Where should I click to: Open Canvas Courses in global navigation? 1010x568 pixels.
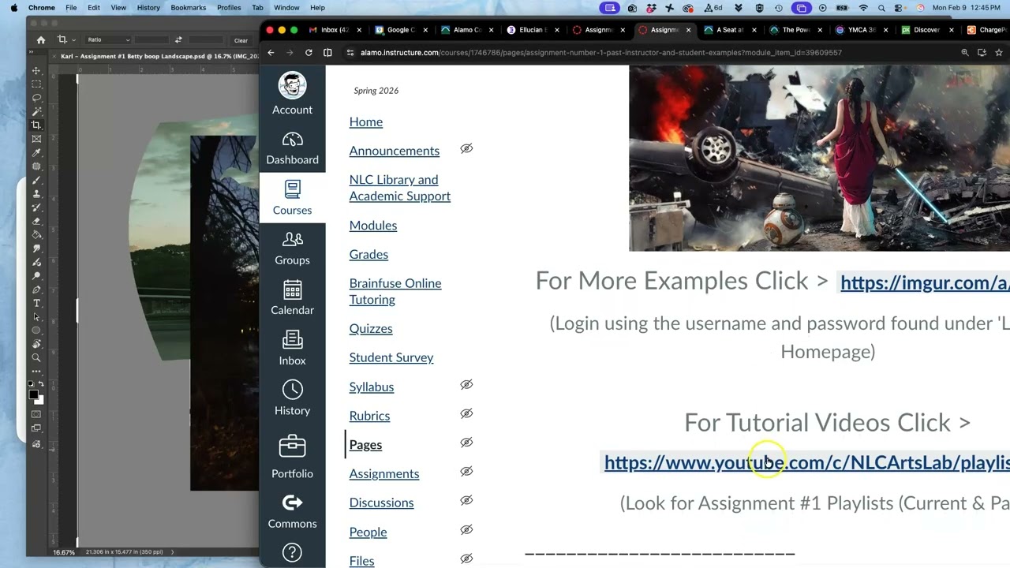pos(292,198)
